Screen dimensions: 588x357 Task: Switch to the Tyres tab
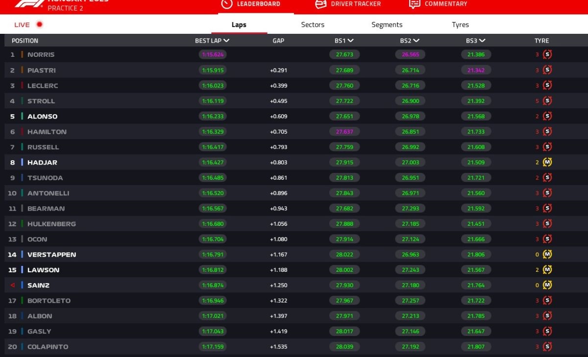coord(460,24)
